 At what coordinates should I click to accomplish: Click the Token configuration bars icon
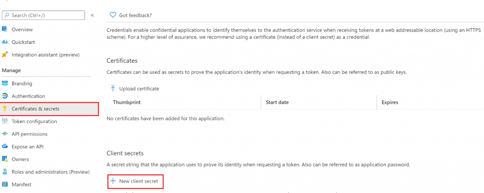click(x=5, y=121)
